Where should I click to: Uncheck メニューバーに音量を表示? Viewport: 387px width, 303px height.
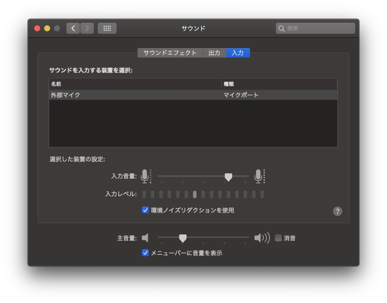pyautogui.click(x=146, y=253)
